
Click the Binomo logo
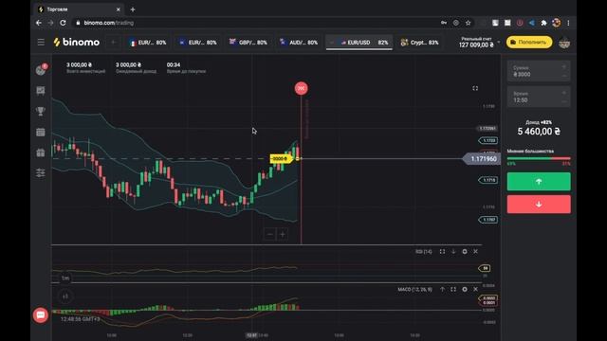tap(77, 42)
